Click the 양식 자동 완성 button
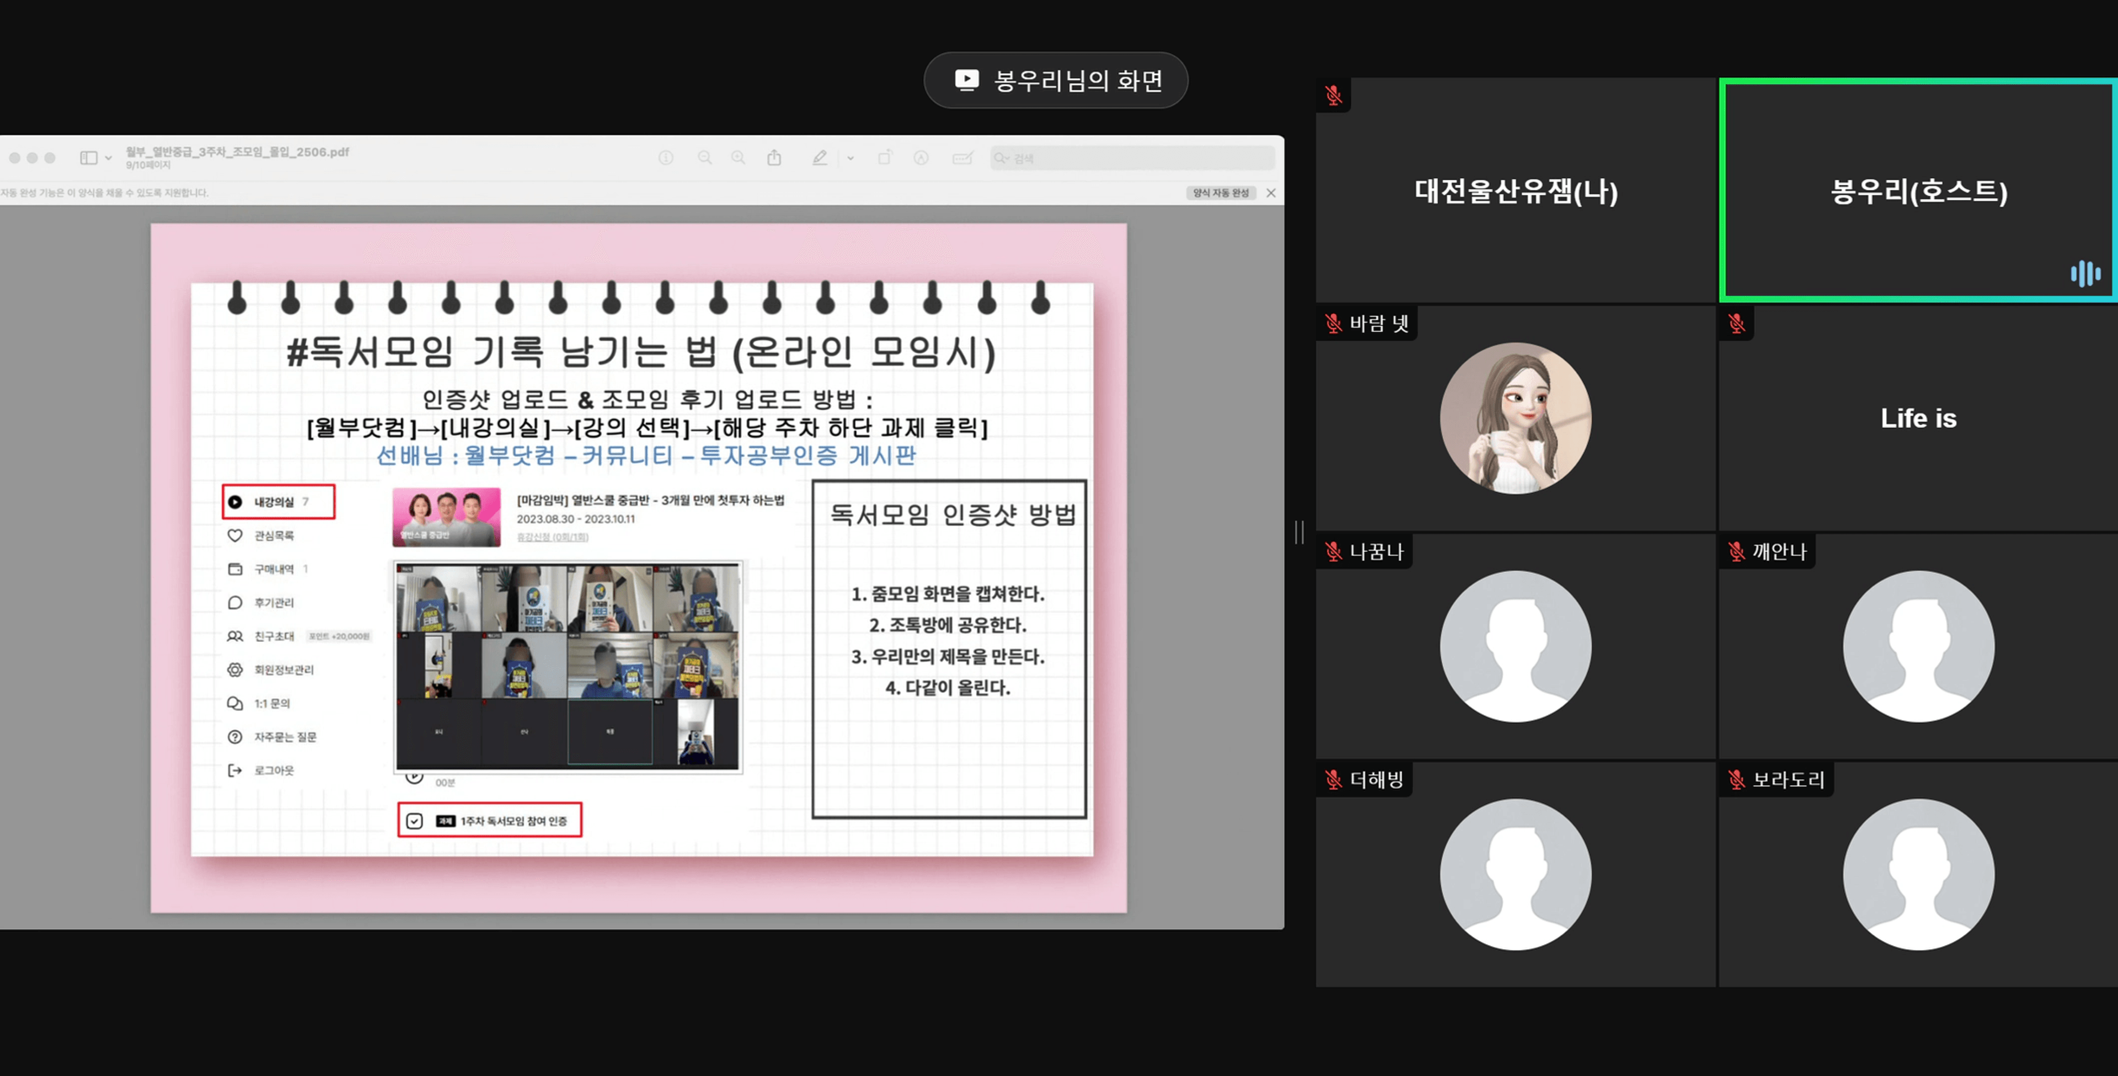The height and width of the screenshot is (1076, 2118). (x=1221, y=192)
